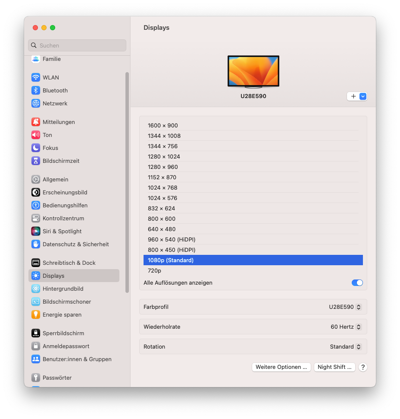Open help question mark button
The height and width of the screenshot is (419, 400).
coord(362,367)
